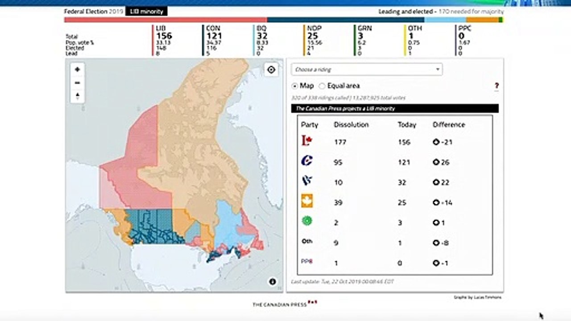Click the PPC logo in table
Viewport: 571px width, 321px height.
(x=307, y=262)
